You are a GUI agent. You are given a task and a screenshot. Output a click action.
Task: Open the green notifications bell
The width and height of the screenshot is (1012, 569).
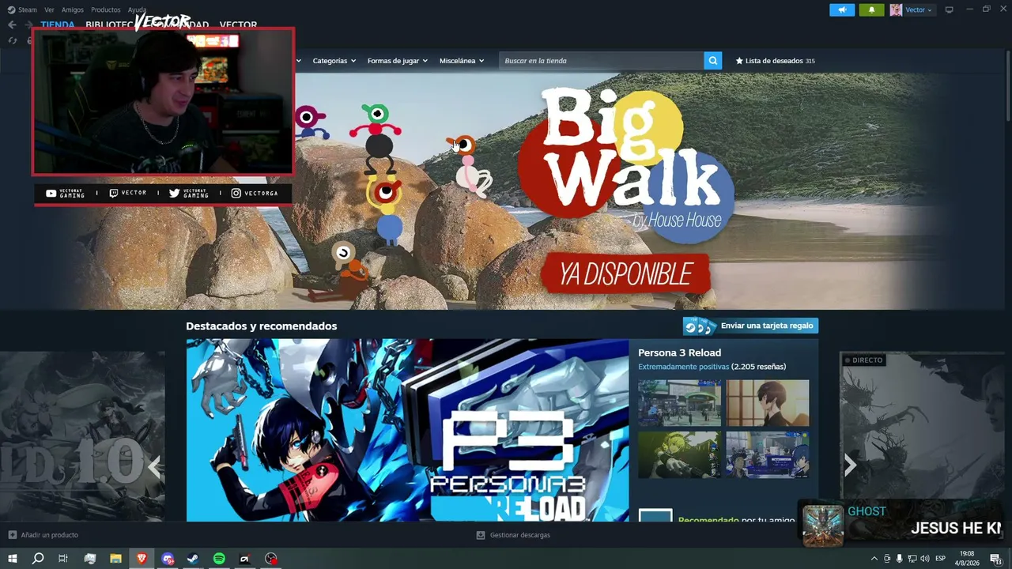(871, 9)
